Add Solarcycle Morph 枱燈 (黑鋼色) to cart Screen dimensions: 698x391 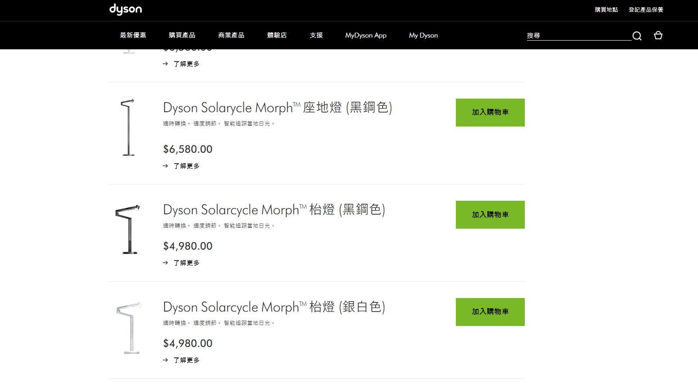pyautogui.click(x=490, y=215)
